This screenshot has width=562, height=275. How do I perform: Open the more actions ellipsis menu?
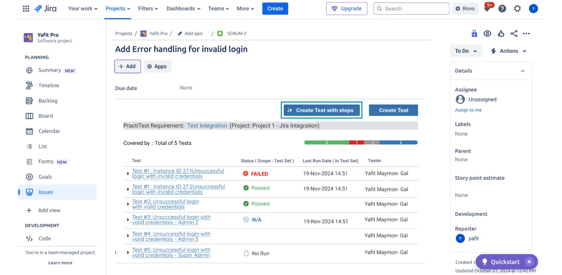(x=526, y=34)
